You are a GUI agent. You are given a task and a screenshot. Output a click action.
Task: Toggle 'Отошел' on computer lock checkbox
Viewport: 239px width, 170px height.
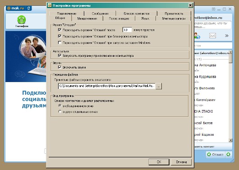[x=60, y=36]
